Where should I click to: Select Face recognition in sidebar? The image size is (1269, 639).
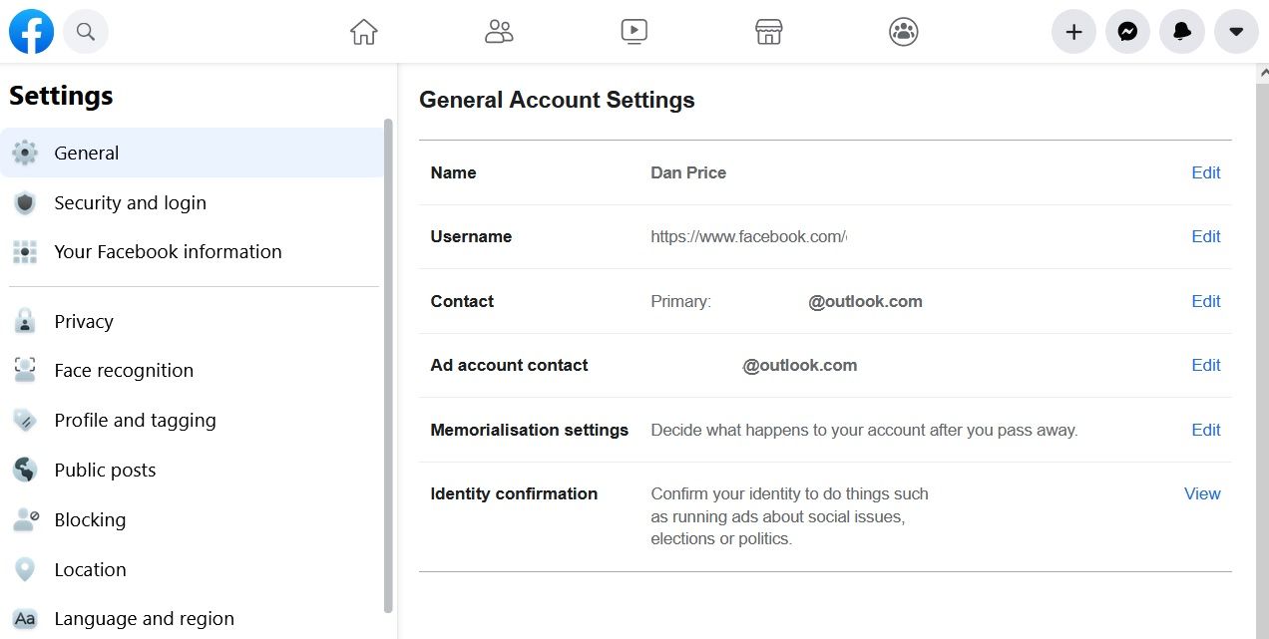pos(124,370)
